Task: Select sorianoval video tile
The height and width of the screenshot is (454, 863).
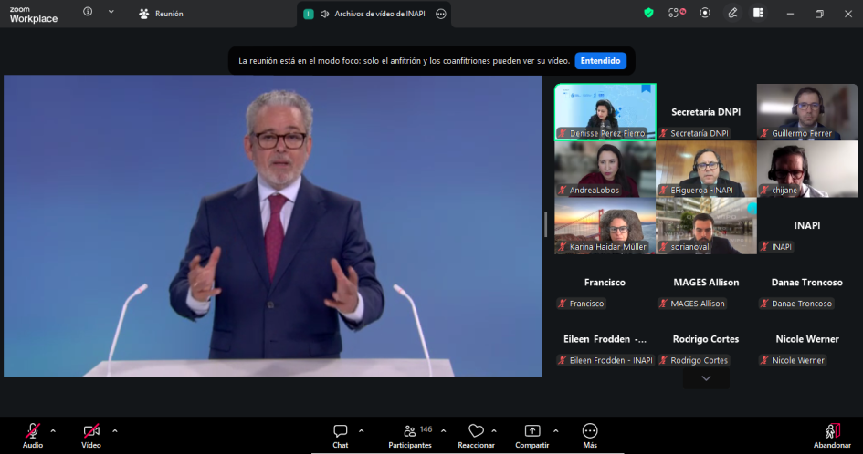Action: (x=706, y=226)
